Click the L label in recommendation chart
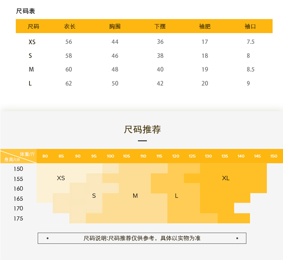 [x=176, y=196]
